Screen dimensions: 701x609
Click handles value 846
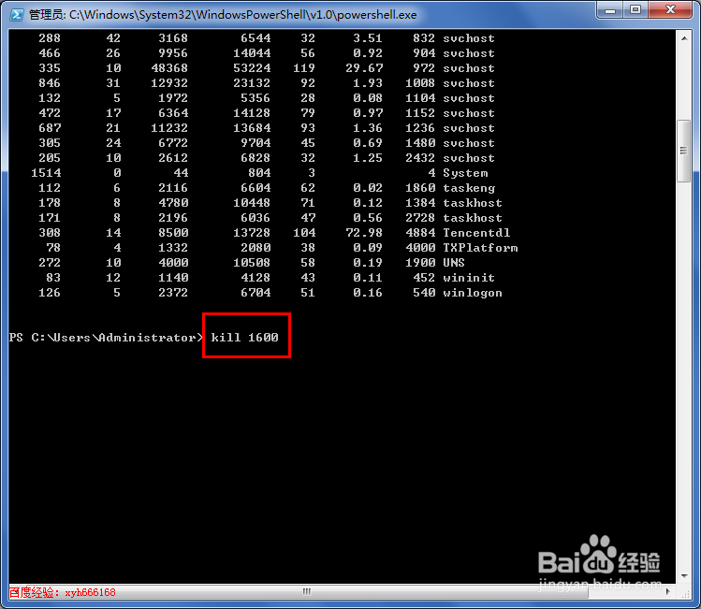[50, 83]
